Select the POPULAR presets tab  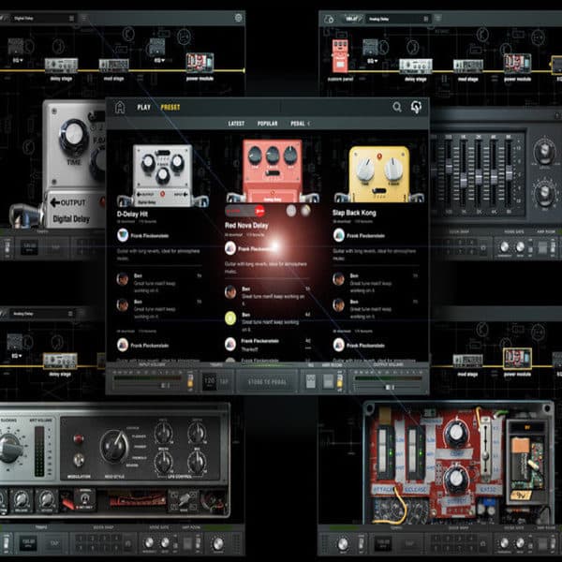coord(267,124)
